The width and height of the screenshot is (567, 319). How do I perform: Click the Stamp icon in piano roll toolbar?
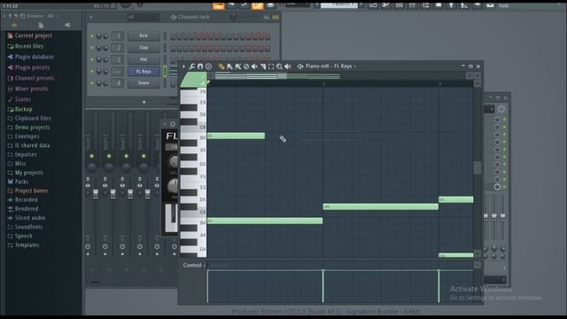209,66
